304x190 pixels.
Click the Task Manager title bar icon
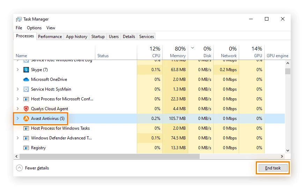pyautogui.click(x=19, y=19)
